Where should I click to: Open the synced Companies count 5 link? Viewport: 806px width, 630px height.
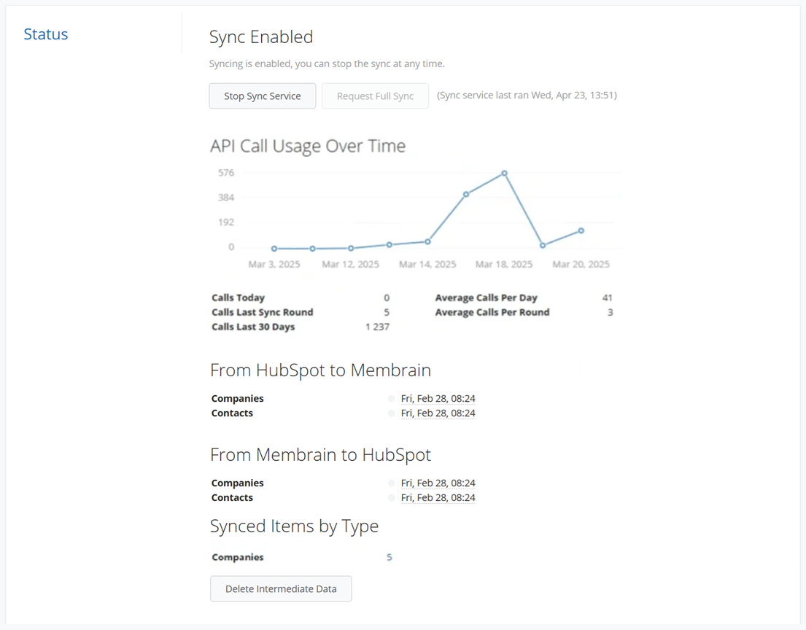(389, 557)
